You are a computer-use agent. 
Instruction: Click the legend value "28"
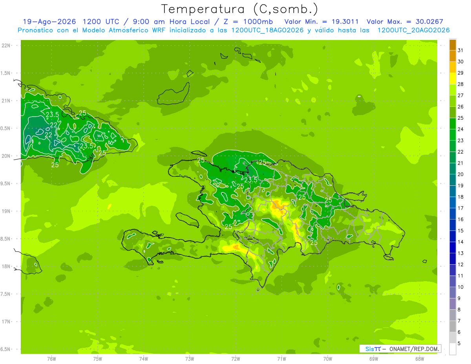click(x=461, y=84)
